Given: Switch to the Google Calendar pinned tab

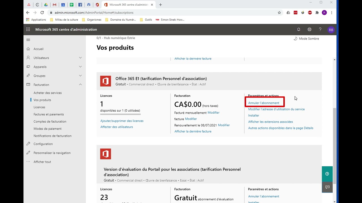Looking at the screenshot, I should point(63,5).
